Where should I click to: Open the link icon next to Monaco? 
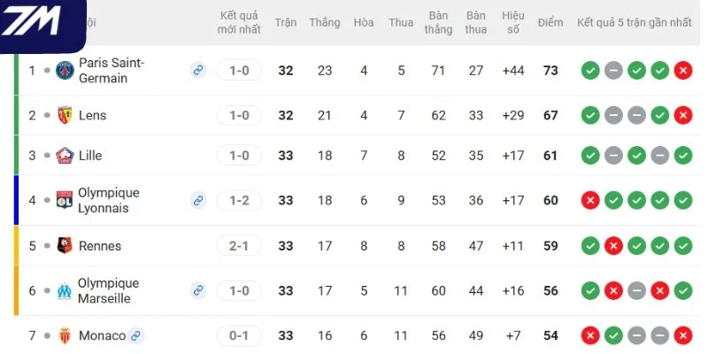click(x=135, y=335)
